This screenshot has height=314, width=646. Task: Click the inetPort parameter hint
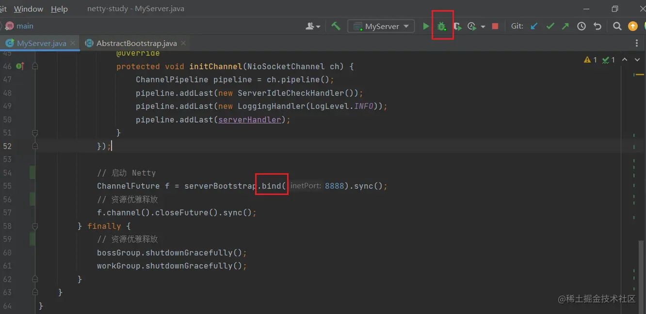click(x=306, y=186)
